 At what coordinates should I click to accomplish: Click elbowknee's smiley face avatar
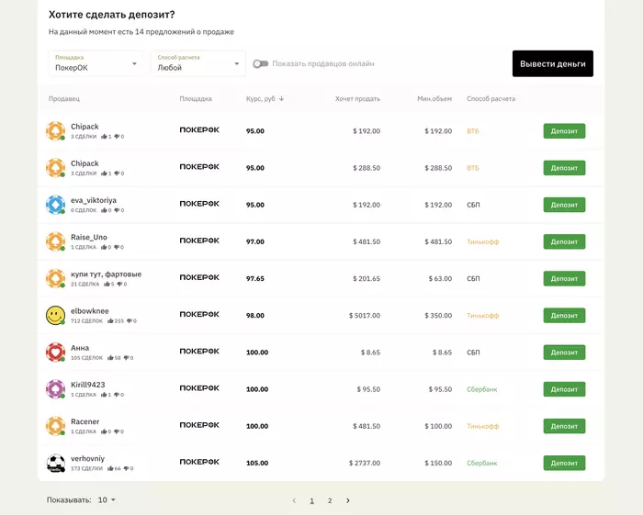(55, 315)
